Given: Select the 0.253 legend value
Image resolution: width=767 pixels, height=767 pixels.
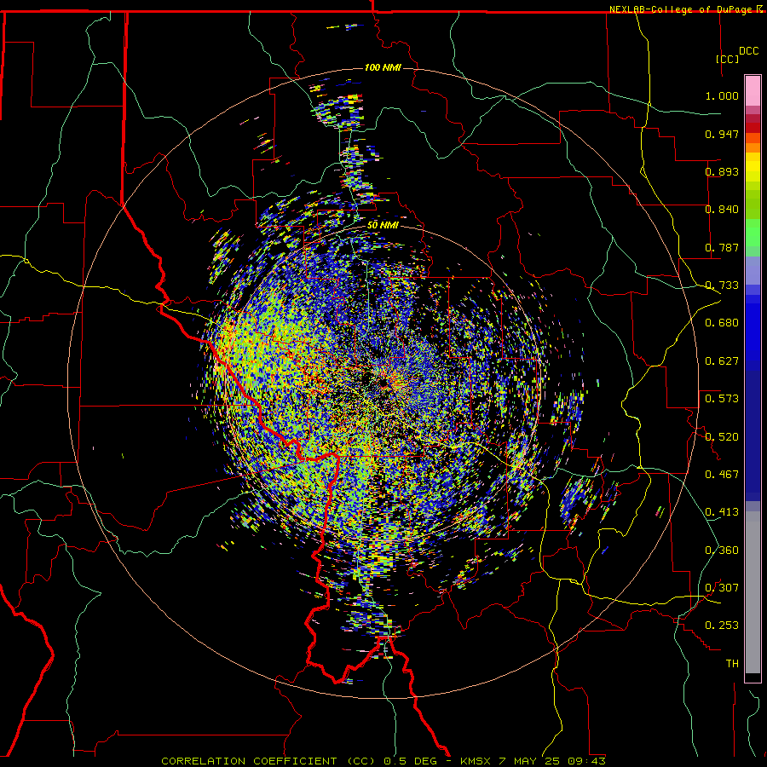Looking at the screenshot, I should pos(722,626).
